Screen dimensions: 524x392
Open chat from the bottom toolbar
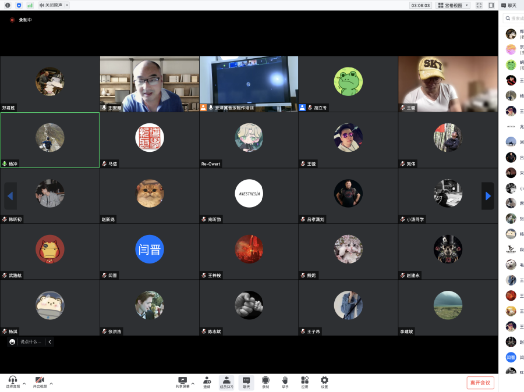[x=246, y=382]
